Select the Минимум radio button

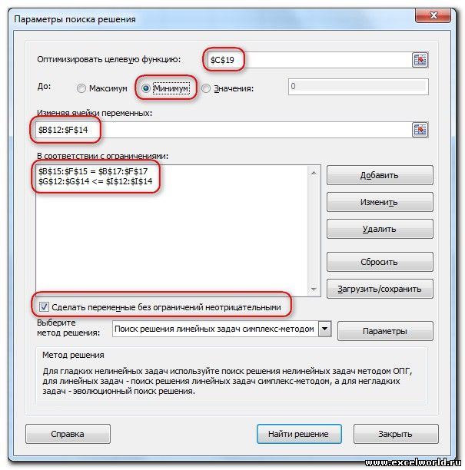point(146,88)
